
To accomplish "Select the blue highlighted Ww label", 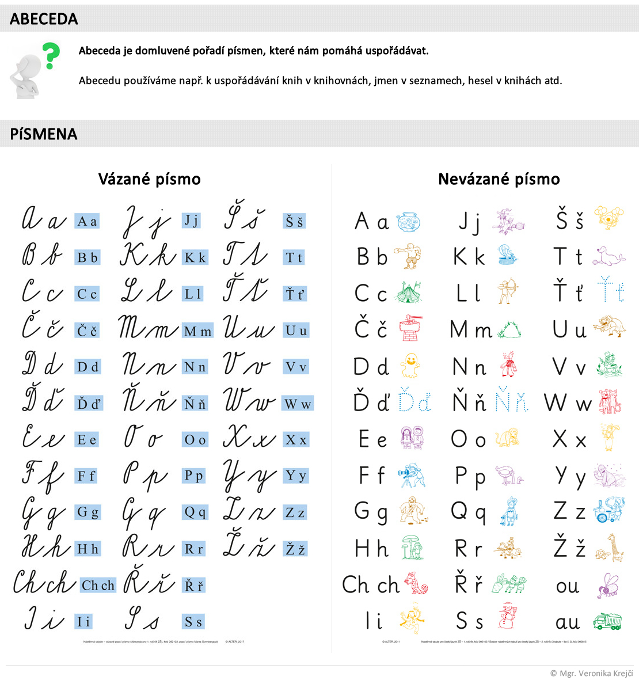I will [298, 404].
